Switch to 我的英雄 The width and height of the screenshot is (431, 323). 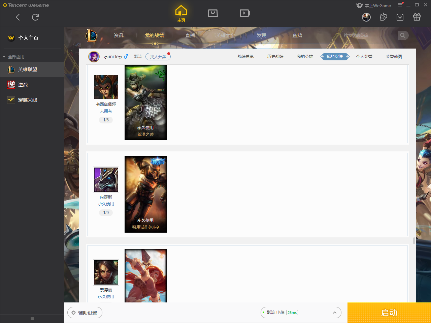pos(305,57)
